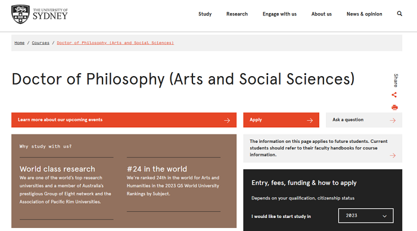Screen dimensions: 417x231
Task: Click the arrow in the future students notice
Action: [393, 155]
